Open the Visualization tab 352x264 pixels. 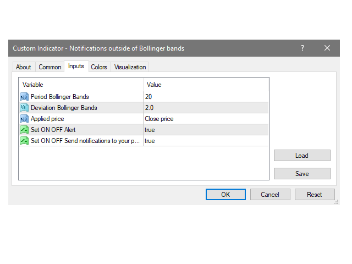click(x=130, y=67)
